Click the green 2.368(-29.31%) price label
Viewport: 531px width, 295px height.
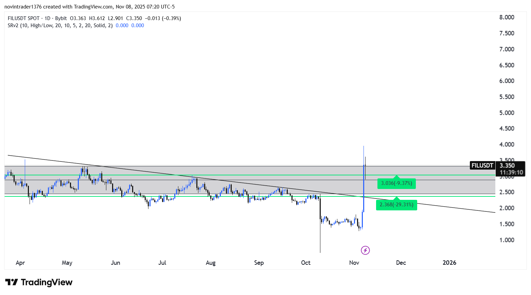(x=396, y=205)
